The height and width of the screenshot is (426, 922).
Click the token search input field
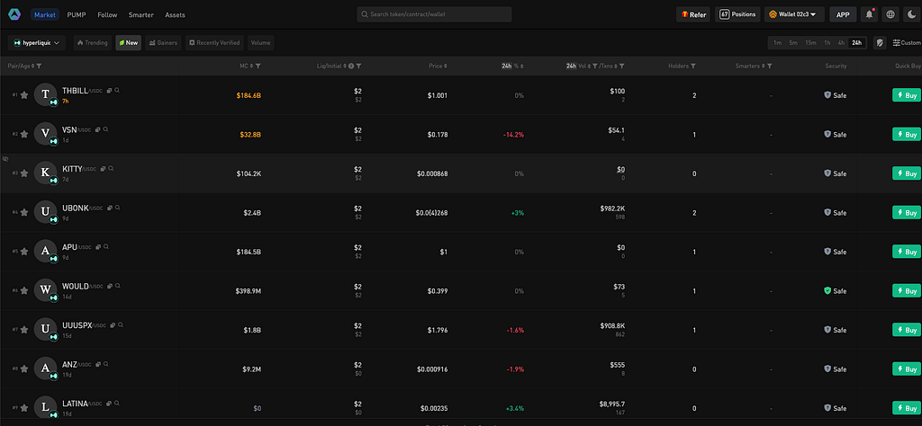(x=434, y=14)
